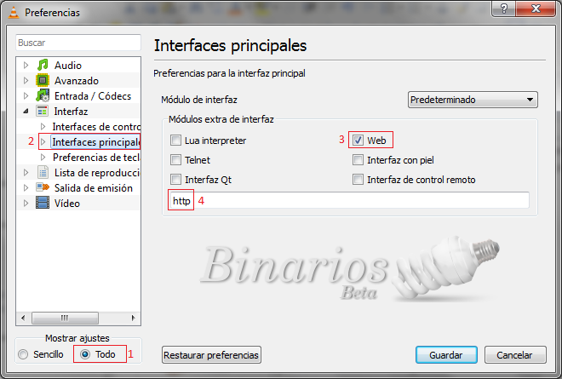Click the Audio music note icon
Image resolution: width=562 pixels, height=379 pixels.
42,66
